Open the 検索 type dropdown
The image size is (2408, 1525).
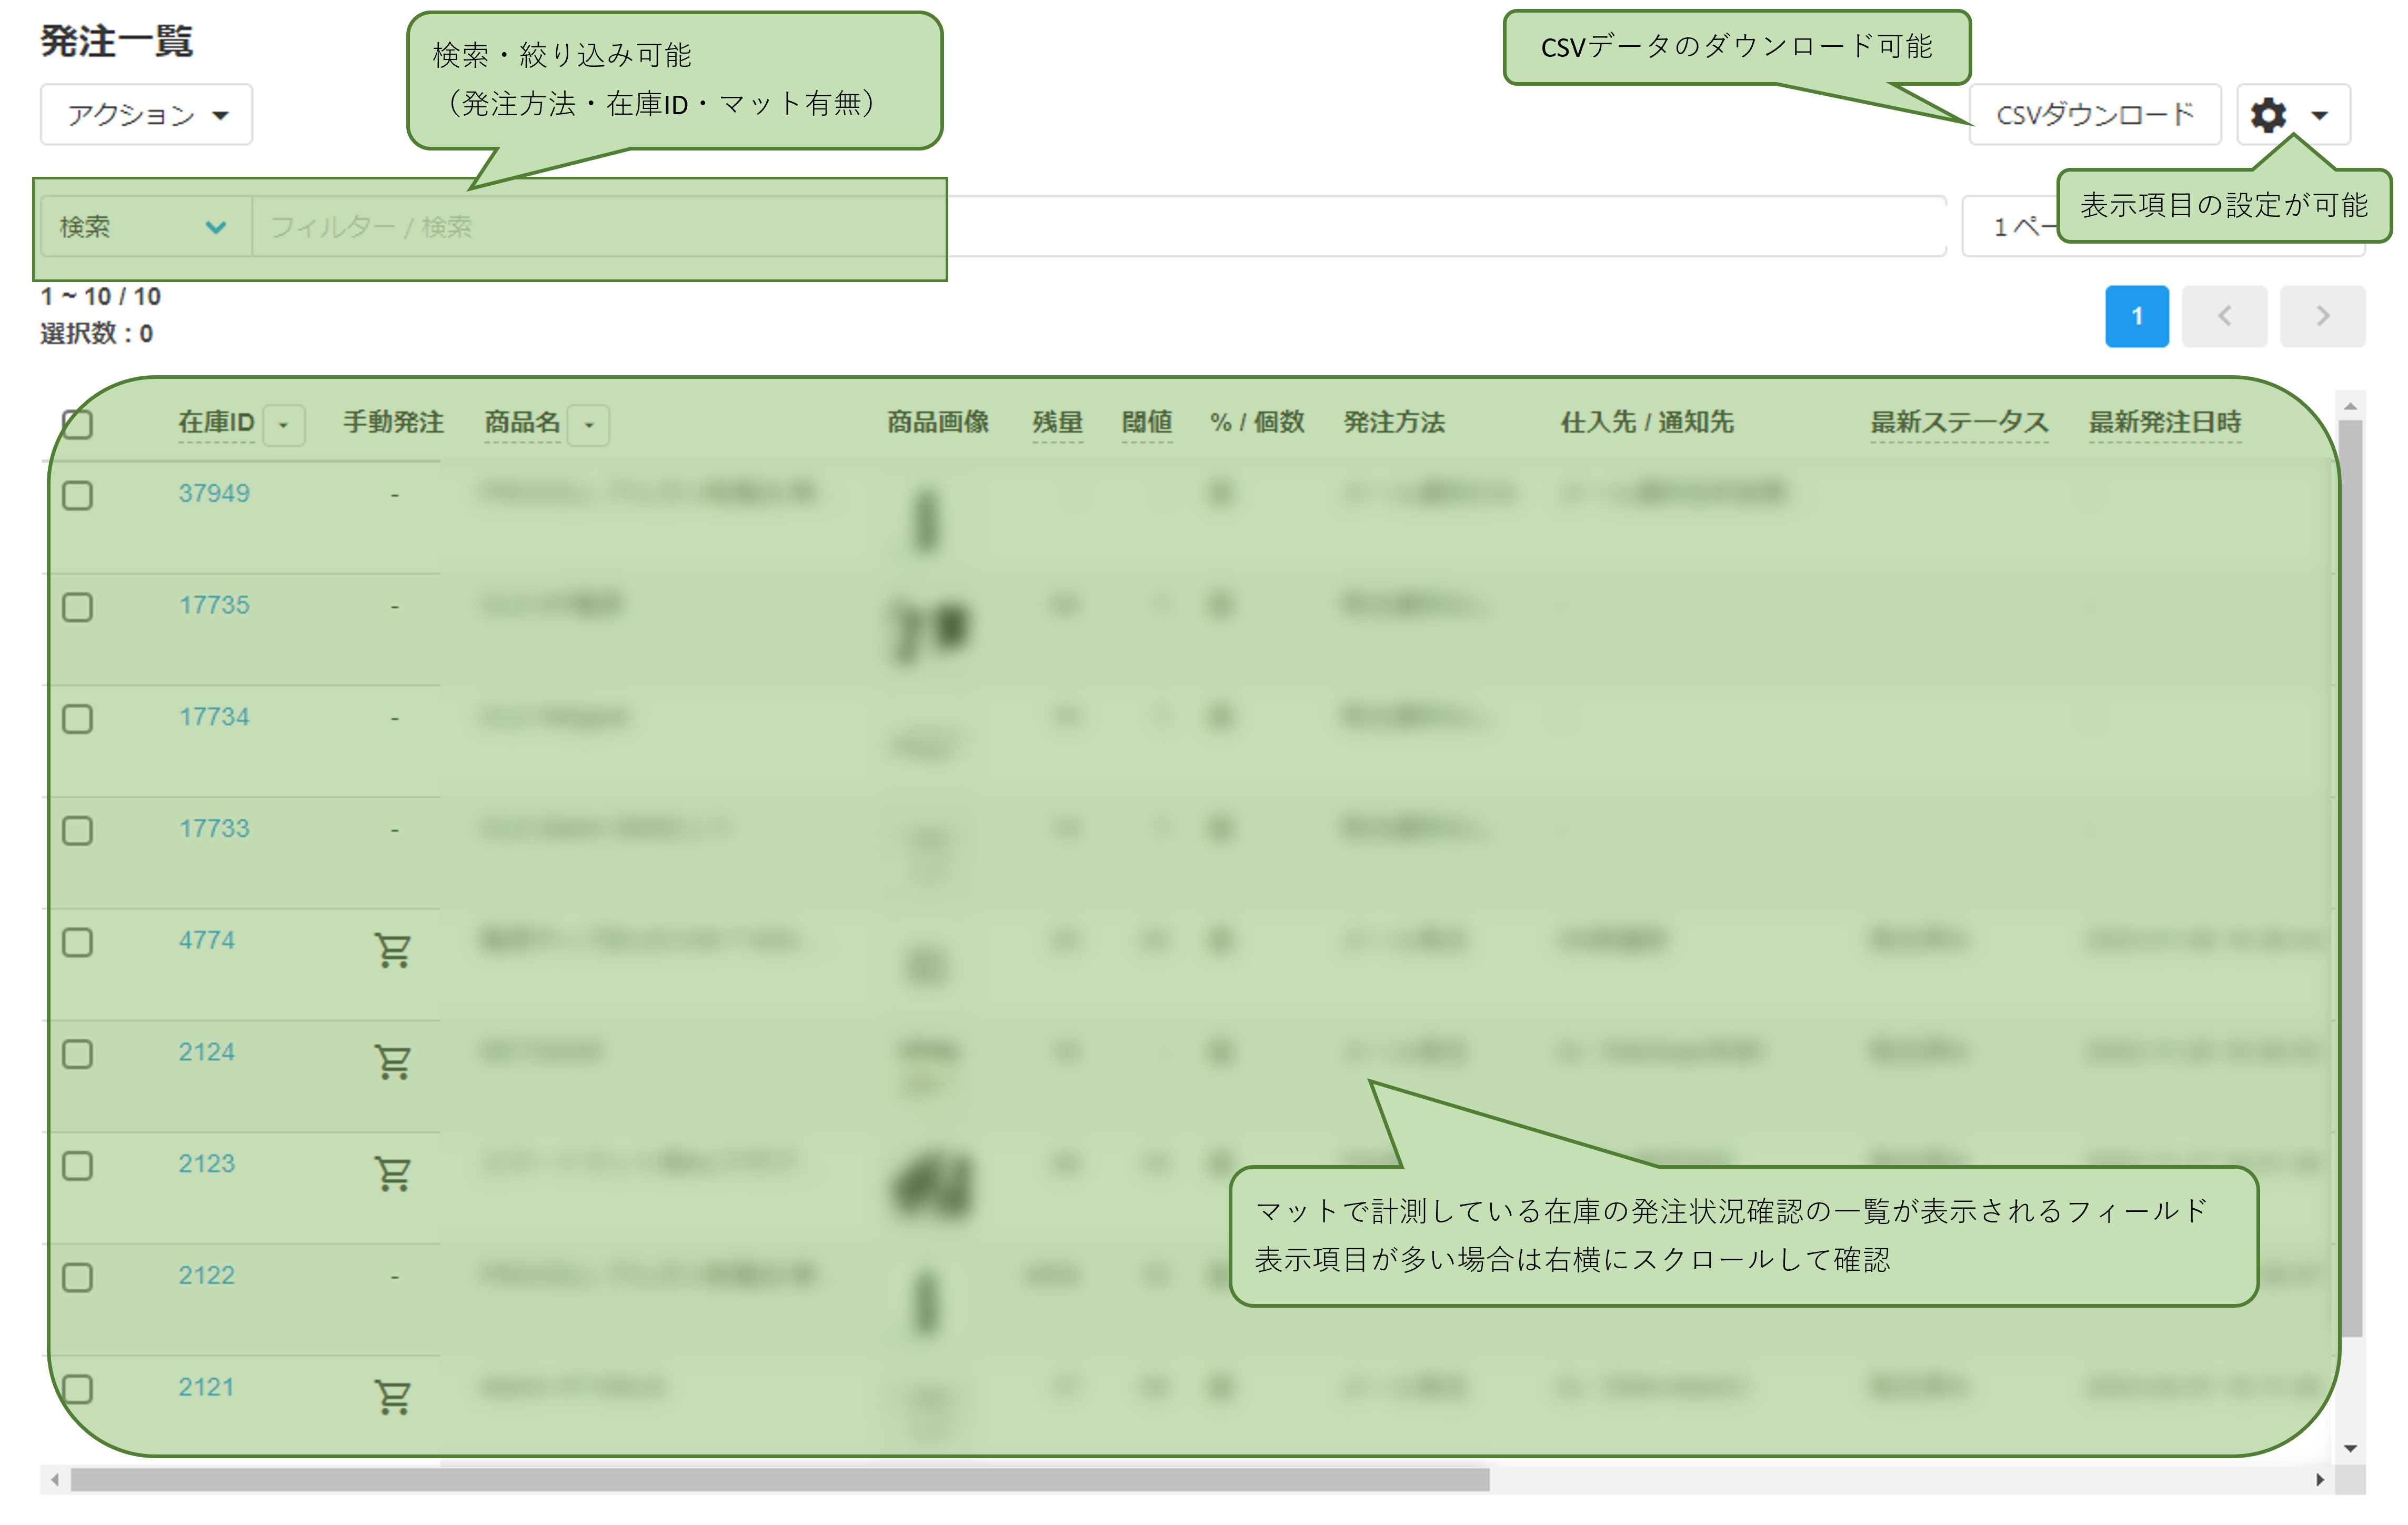click(145, 227)
